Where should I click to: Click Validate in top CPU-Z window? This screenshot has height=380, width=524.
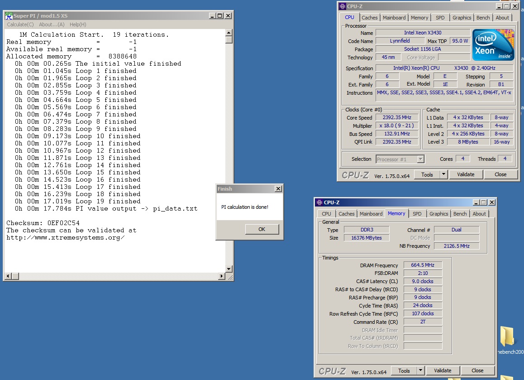pos(466,175)
